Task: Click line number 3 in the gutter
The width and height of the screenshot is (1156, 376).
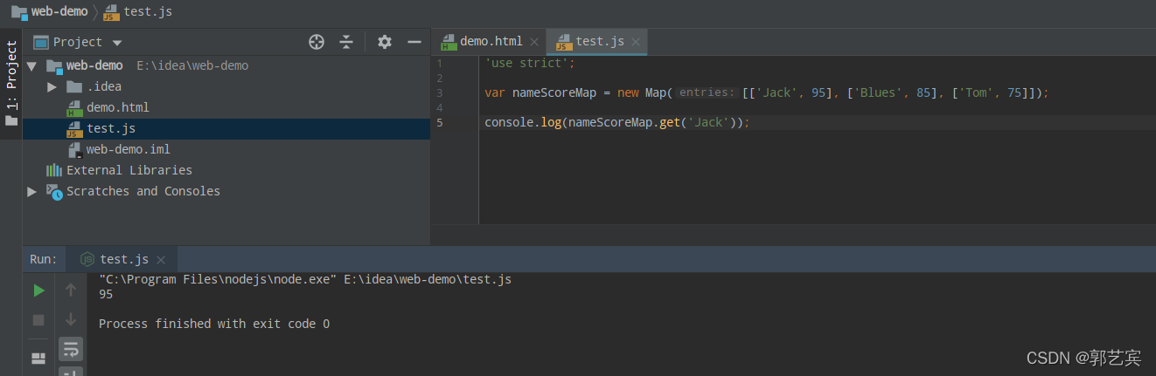Action: click(439, 92)
